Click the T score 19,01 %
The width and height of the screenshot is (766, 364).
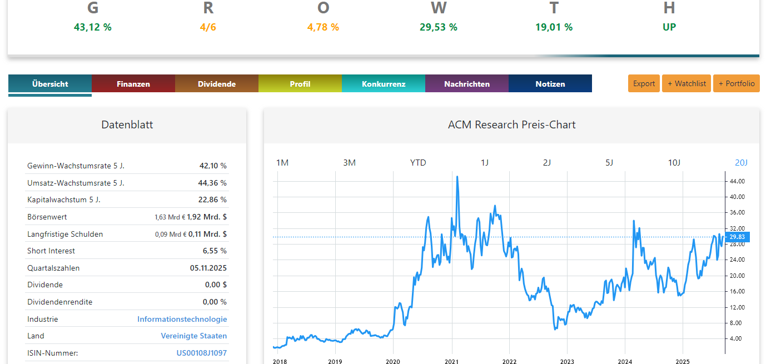pos(554,27)
